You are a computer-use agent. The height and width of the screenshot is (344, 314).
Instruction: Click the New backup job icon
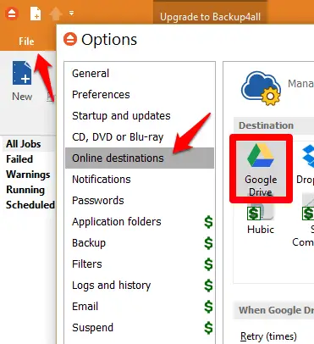tap(22, 73)
